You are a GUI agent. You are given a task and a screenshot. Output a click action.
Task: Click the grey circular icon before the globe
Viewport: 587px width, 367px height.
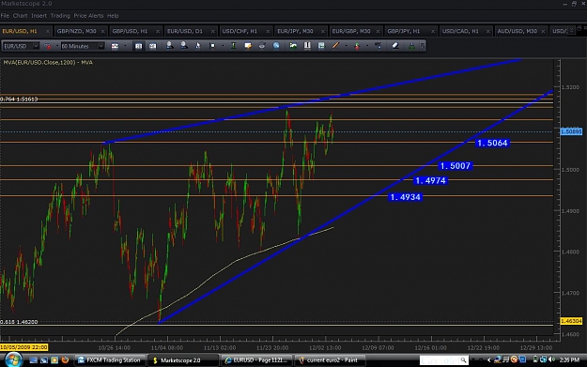point(262,46)
